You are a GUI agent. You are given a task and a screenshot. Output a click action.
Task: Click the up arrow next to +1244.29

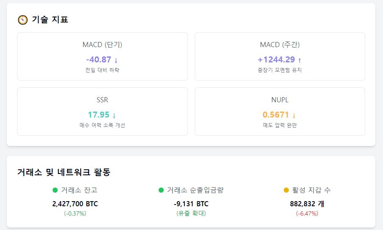pos(299,60)
